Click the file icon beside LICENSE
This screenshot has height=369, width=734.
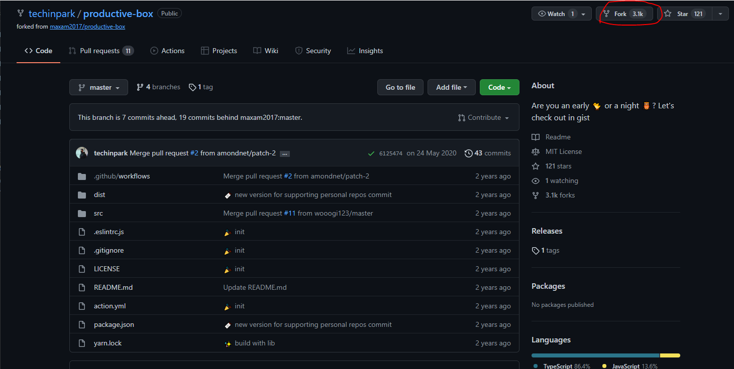(82, 269)
